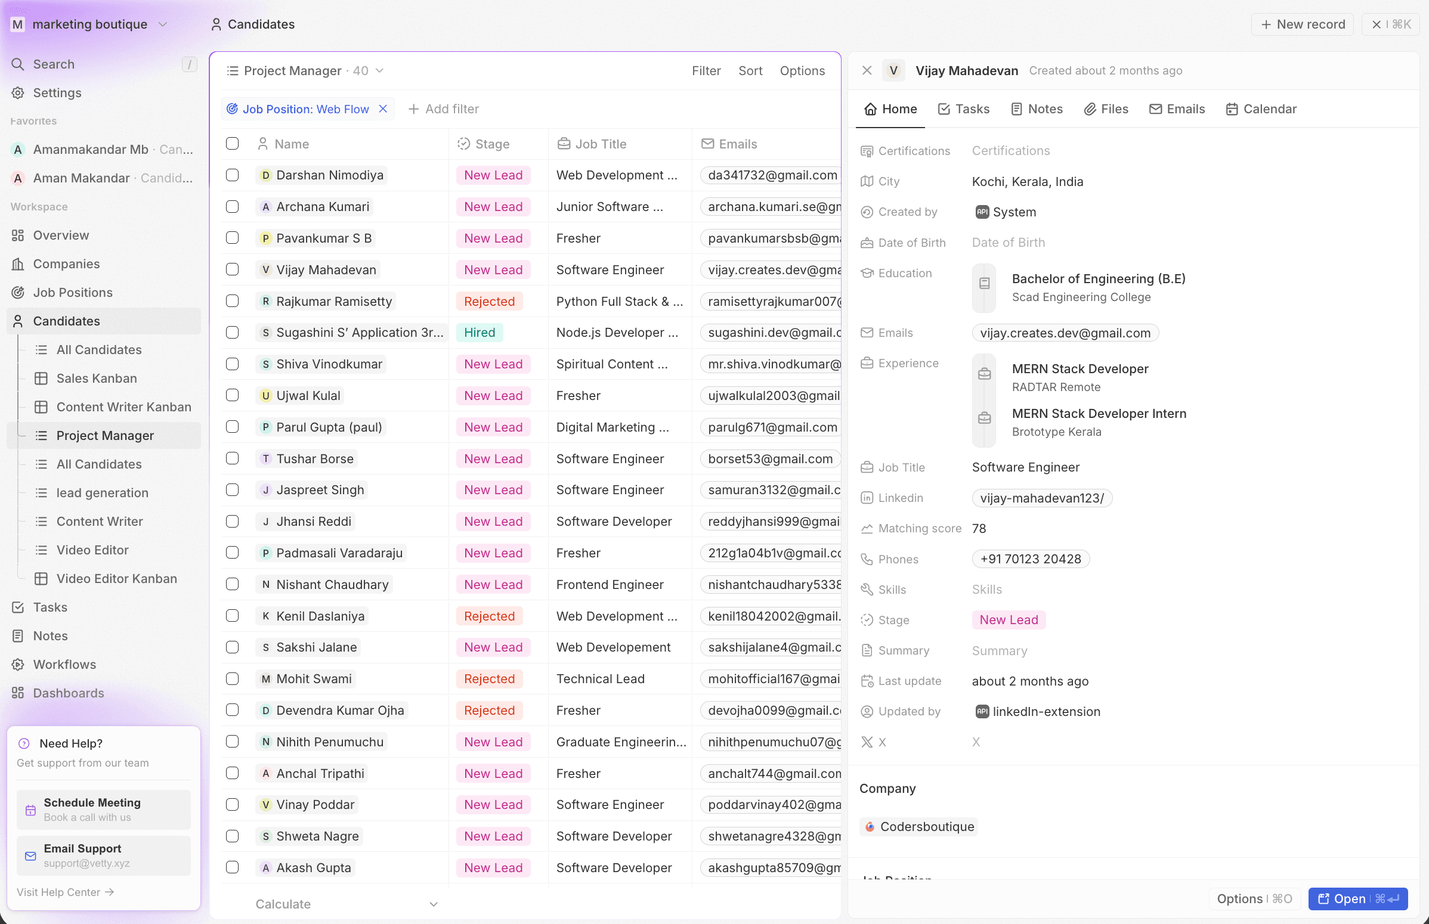Image resolution: width=1429 pixels, height=924 pixels.
Task: Click the Stage column status icon
Action: coord(463,144)
